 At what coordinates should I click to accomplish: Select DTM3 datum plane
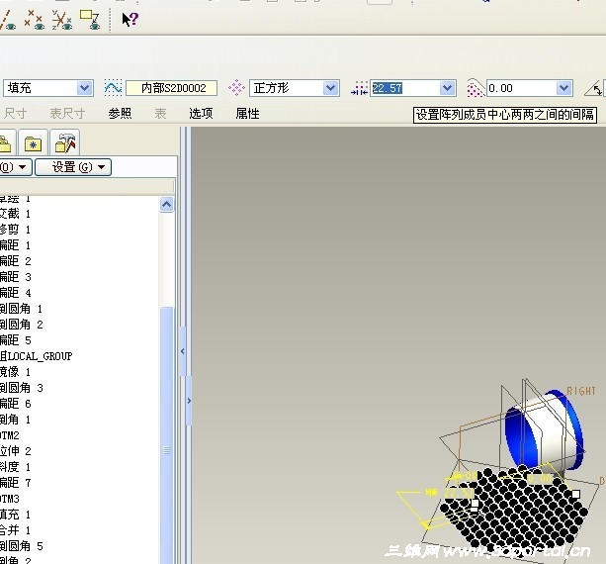coord(10,499)
